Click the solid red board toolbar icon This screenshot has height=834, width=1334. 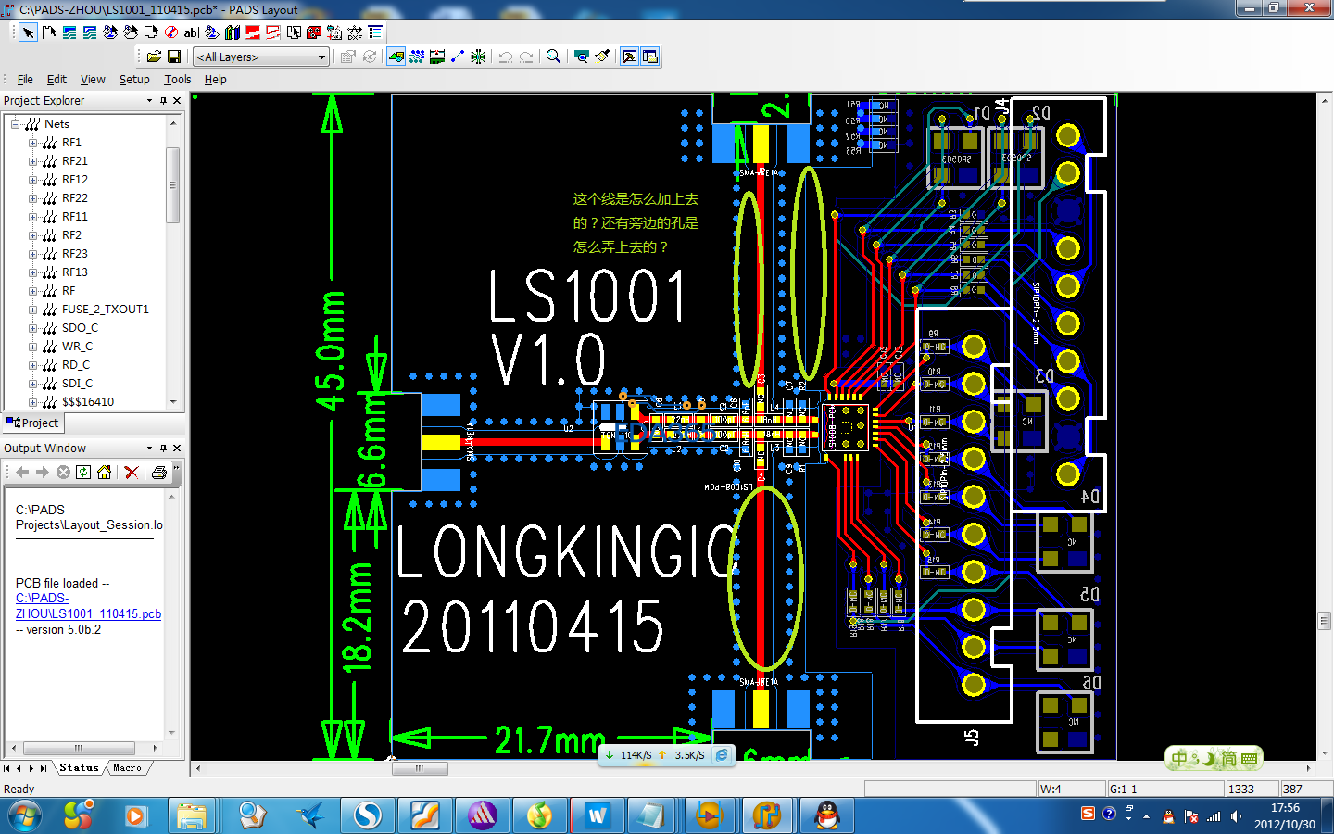coord(253,32)
